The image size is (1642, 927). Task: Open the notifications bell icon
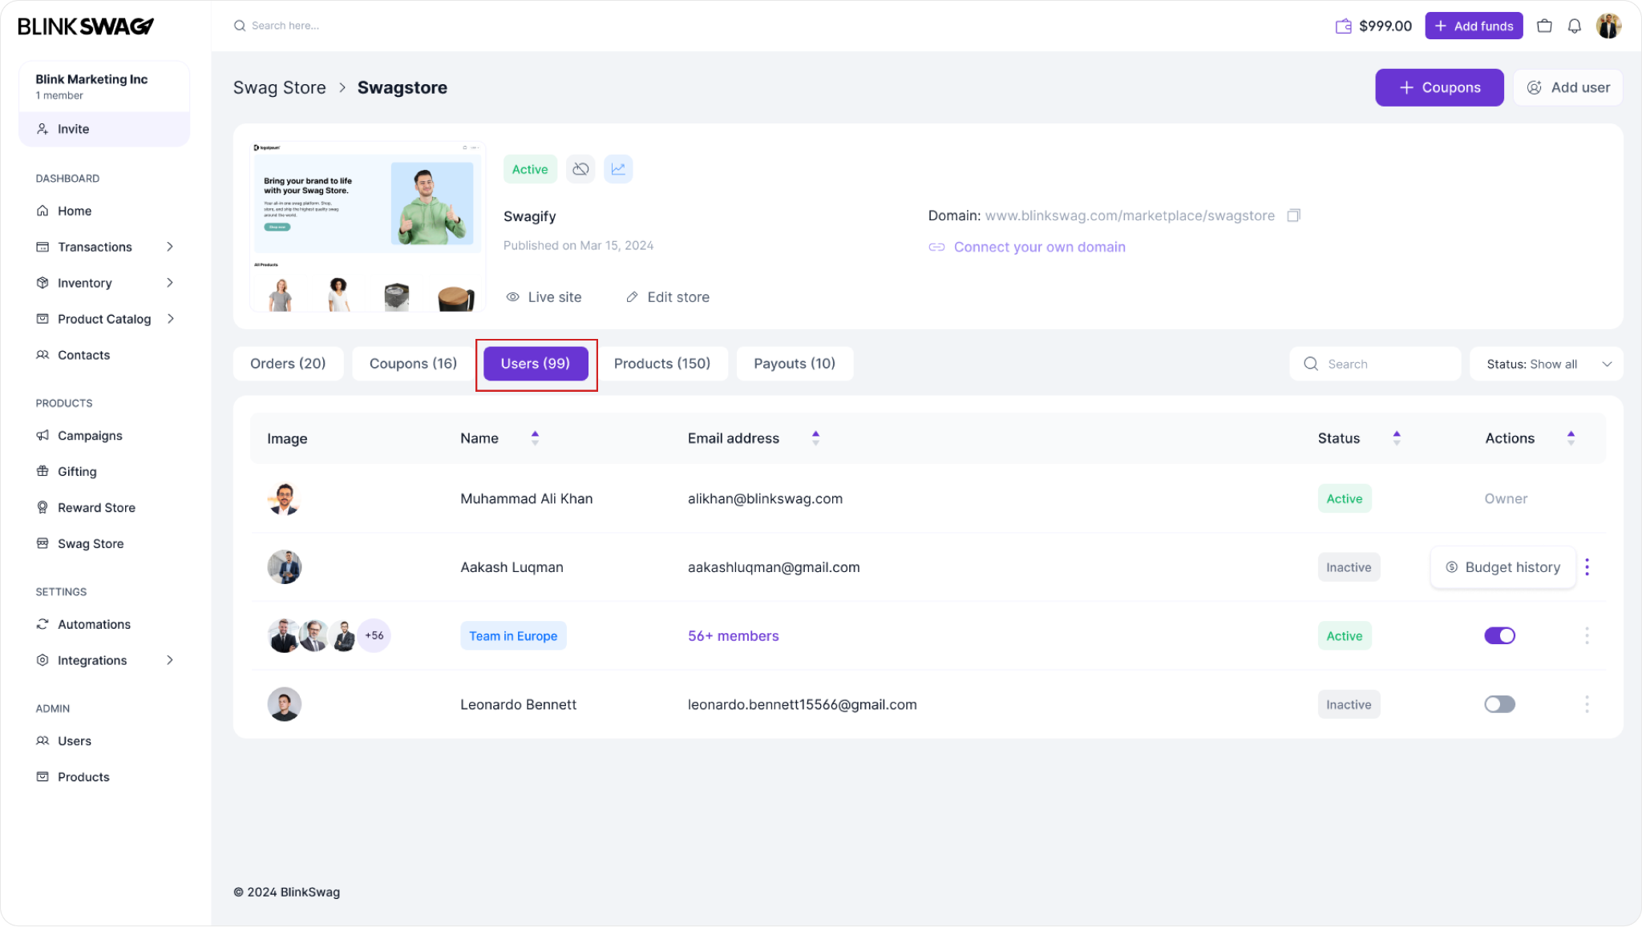click(1575, 26)
